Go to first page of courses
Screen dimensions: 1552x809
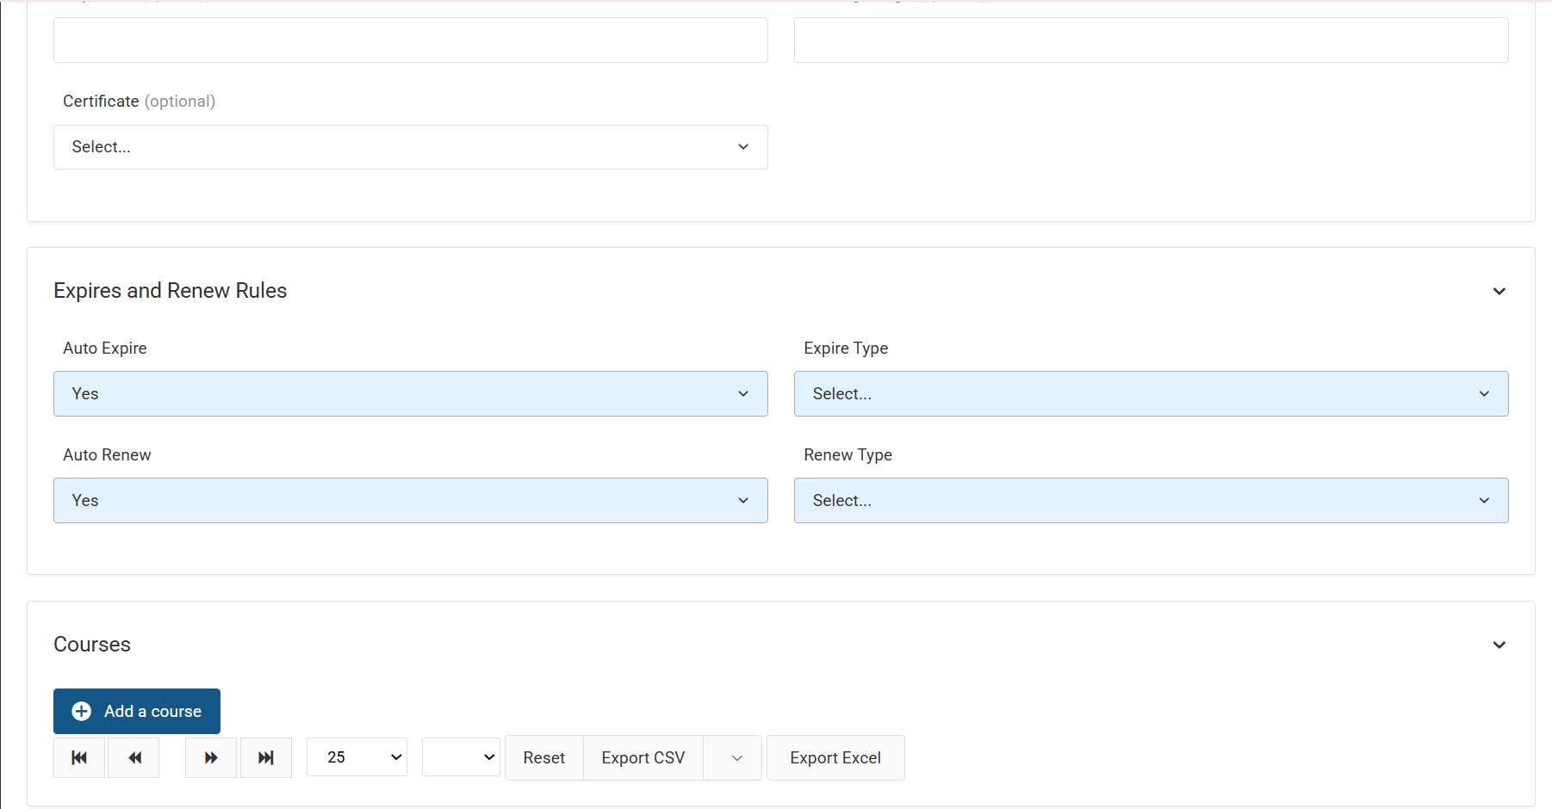coord(79,757)
